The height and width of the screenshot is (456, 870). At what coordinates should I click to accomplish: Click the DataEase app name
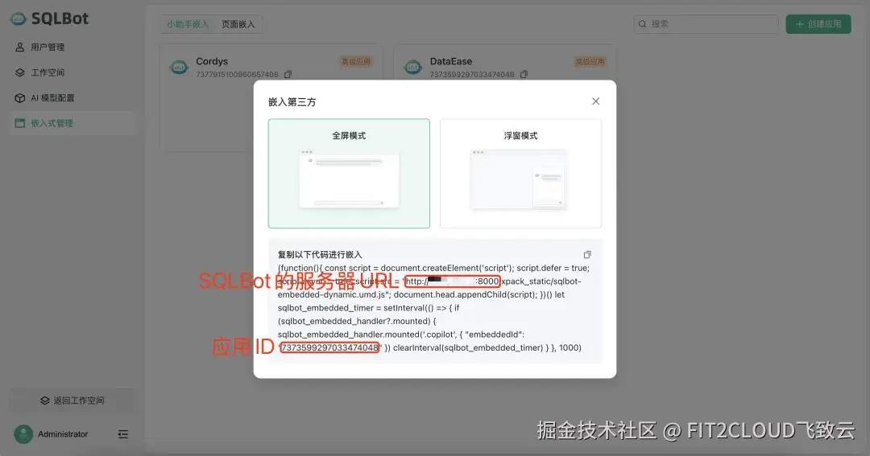(451, 61)
